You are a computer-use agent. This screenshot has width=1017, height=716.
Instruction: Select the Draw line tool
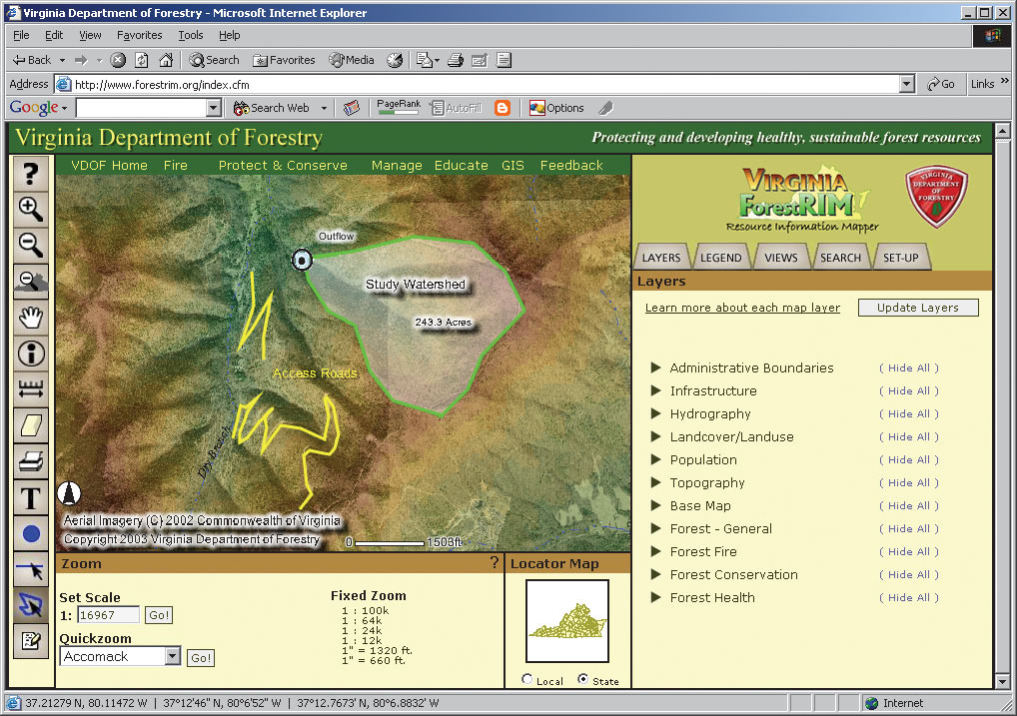pos(31,570)
